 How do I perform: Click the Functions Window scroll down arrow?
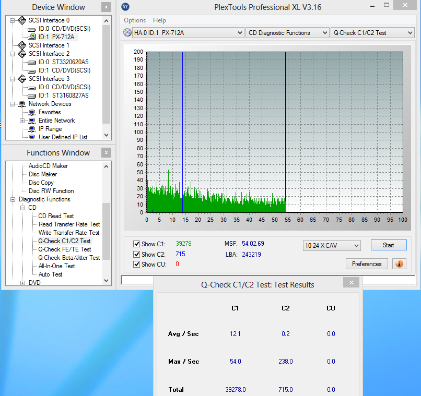[107, 281]
